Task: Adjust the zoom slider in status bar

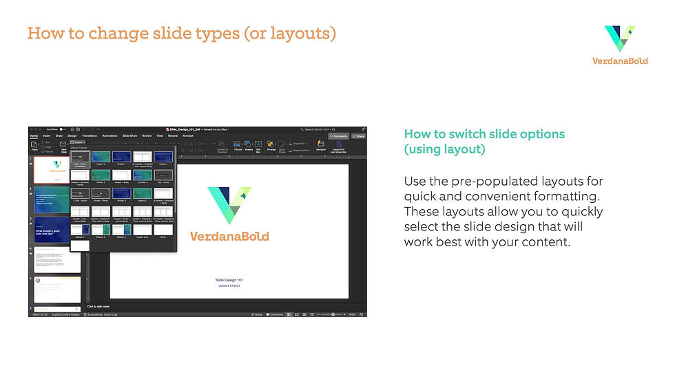Action: point(332,314)
